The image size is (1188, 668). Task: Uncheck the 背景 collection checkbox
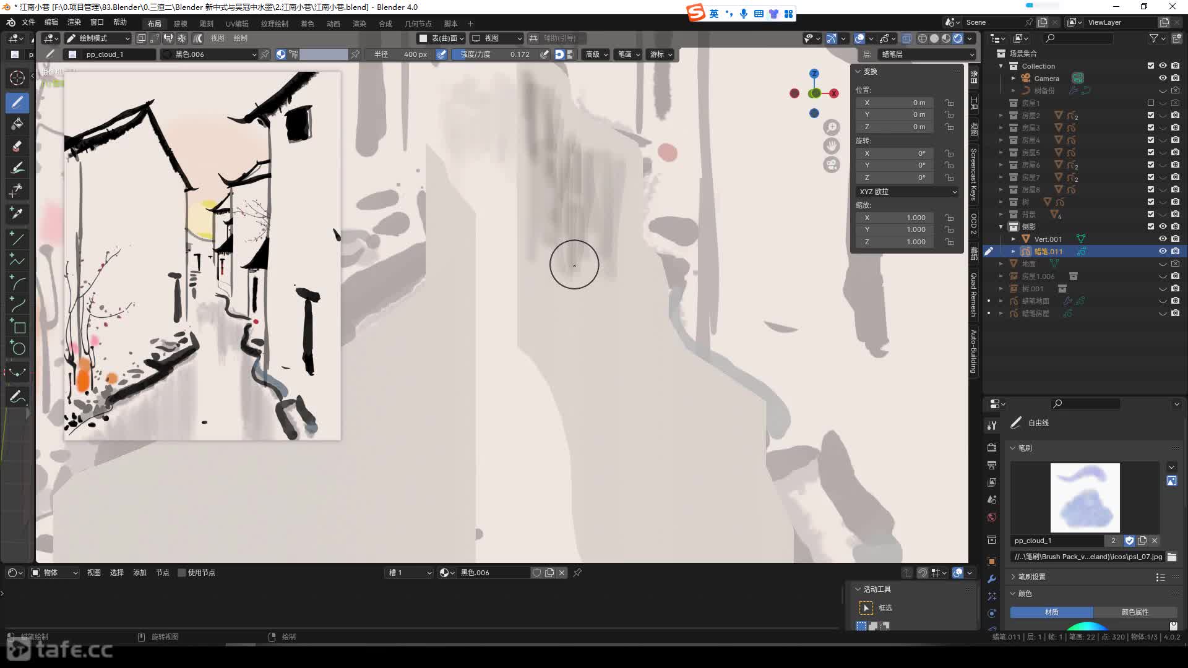pos(1151,214)
